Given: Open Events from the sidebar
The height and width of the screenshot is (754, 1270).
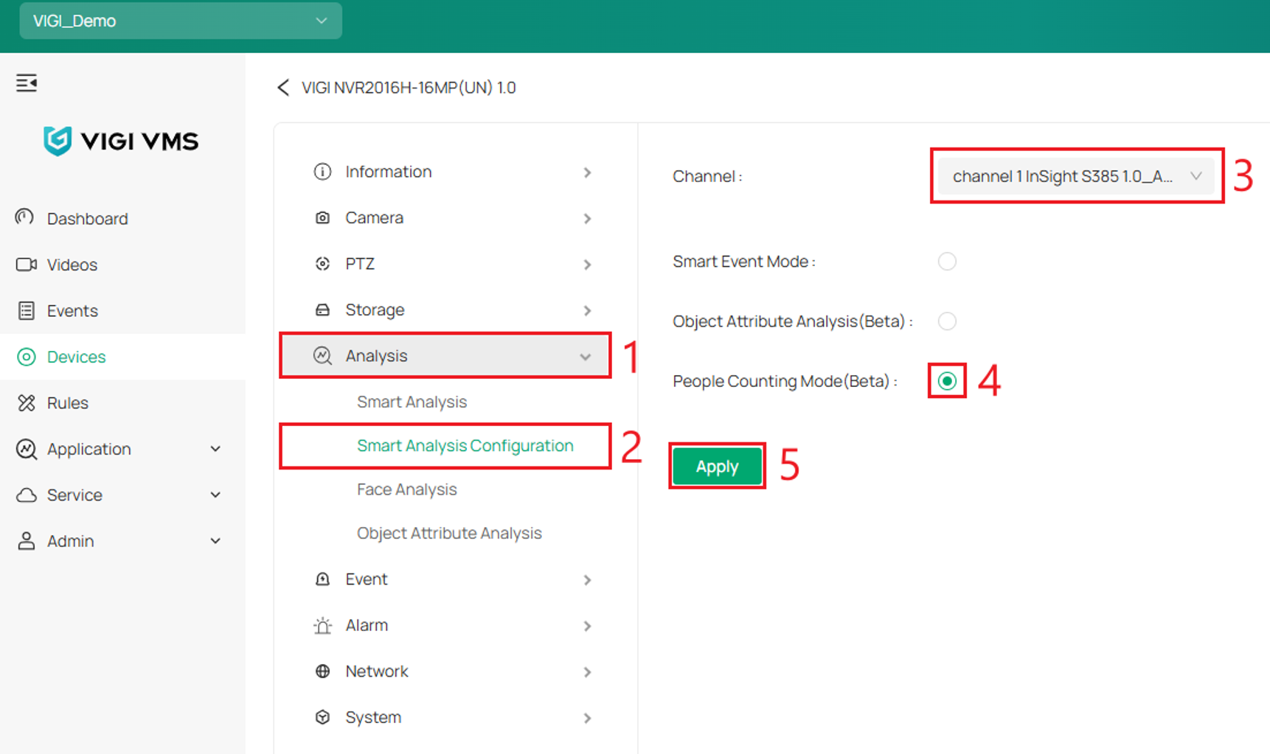Looking at the screenshot, I should click(122, 310).
